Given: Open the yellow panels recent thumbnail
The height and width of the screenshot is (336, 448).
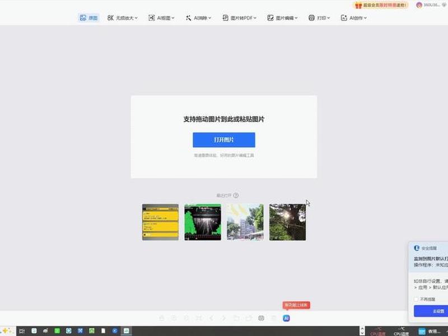Looking at the screenshot, I should coord(160,222).
